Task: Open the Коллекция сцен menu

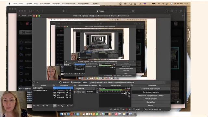Action: [69, 4]
